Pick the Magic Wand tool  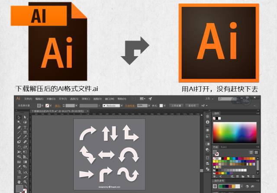pos(19,122)
